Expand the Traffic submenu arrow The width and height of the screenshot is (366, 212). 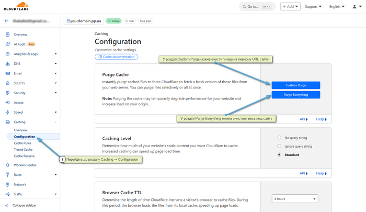(x=55, y=194)
